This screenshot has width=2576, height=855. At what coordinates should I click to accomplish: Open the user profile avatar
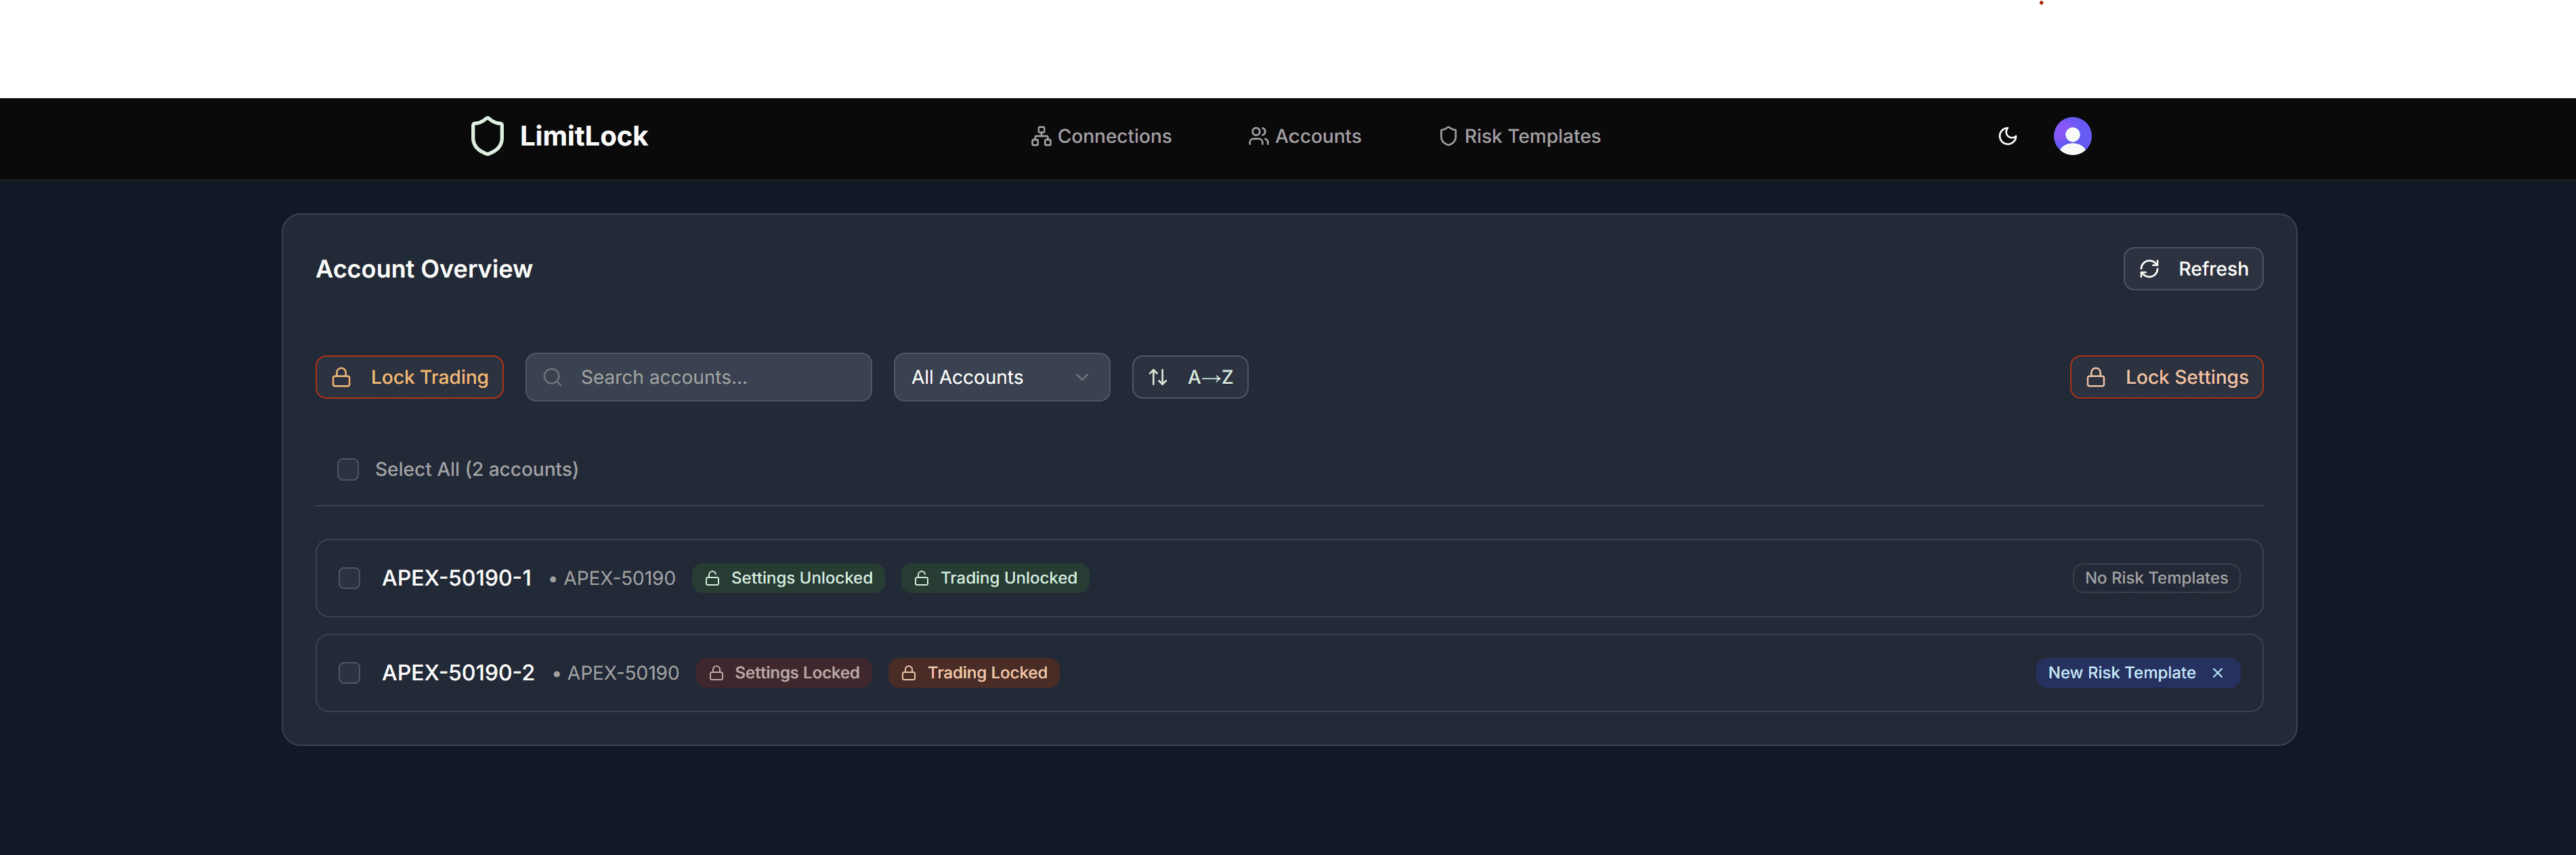pyautogui.click(x=2072, y=136)
